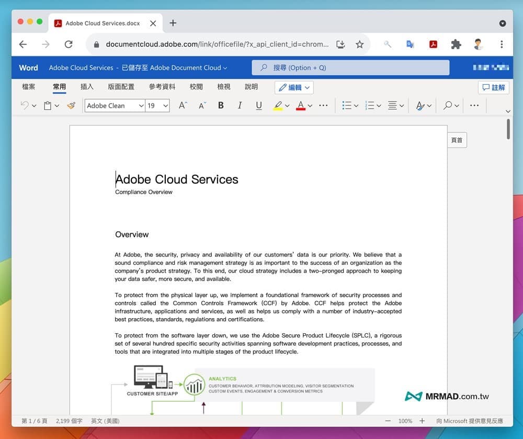Open bullet list style dropdown arrow
This screenshot has width=523, height=439.
click(x=356, y=106)
